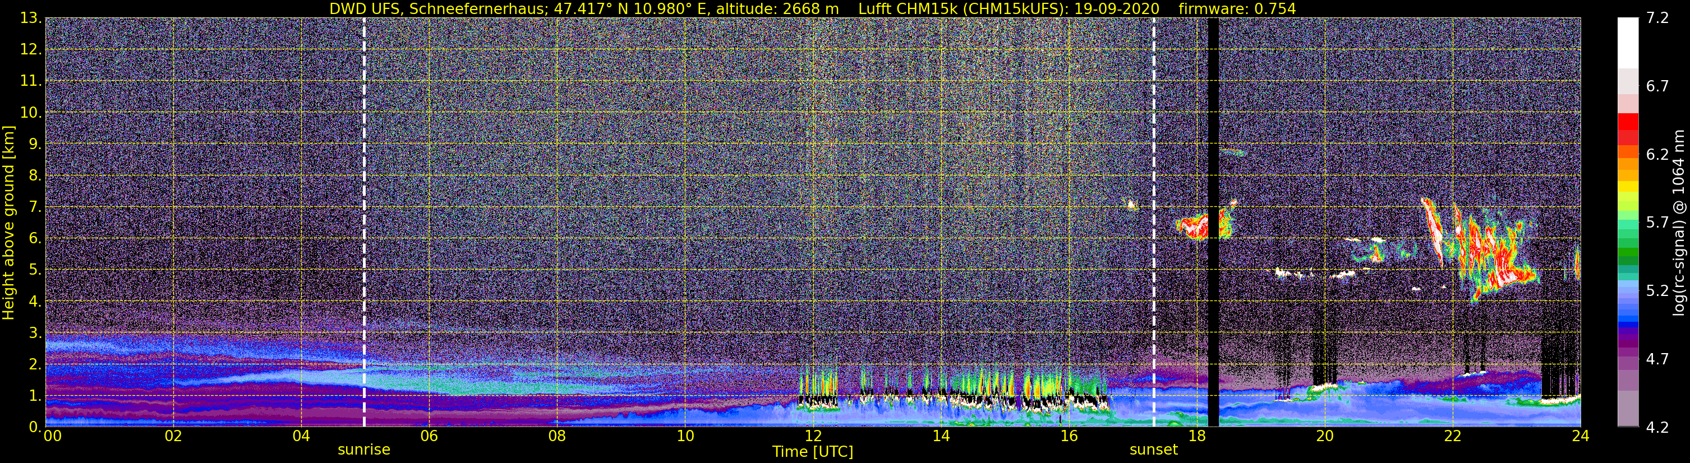Click the 'DWD UFS, Schneefernerhaus' station name
The height and width of the screenshot is (463, 1690).
437,8
